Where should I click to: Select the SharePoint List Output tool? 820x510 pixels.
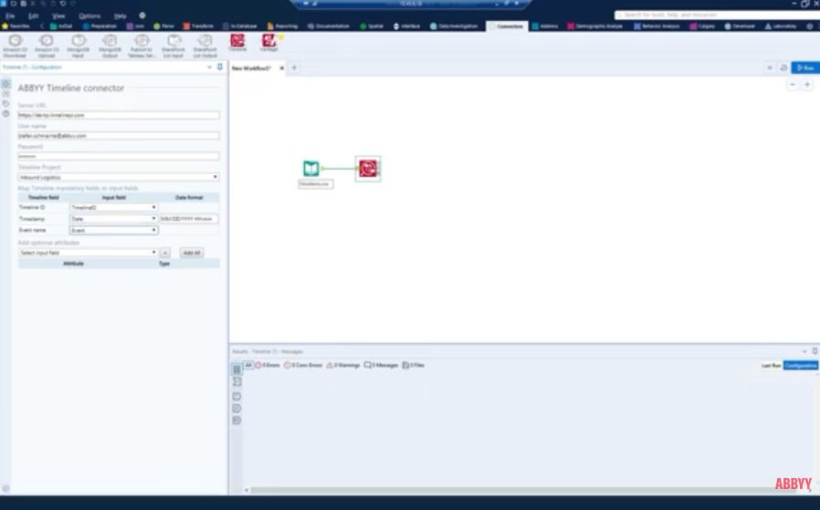coord(205,46)
